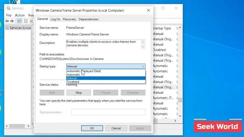Click left pane horizontal scroll left arrow
This screenshot has width=244, height=137.
7,126
